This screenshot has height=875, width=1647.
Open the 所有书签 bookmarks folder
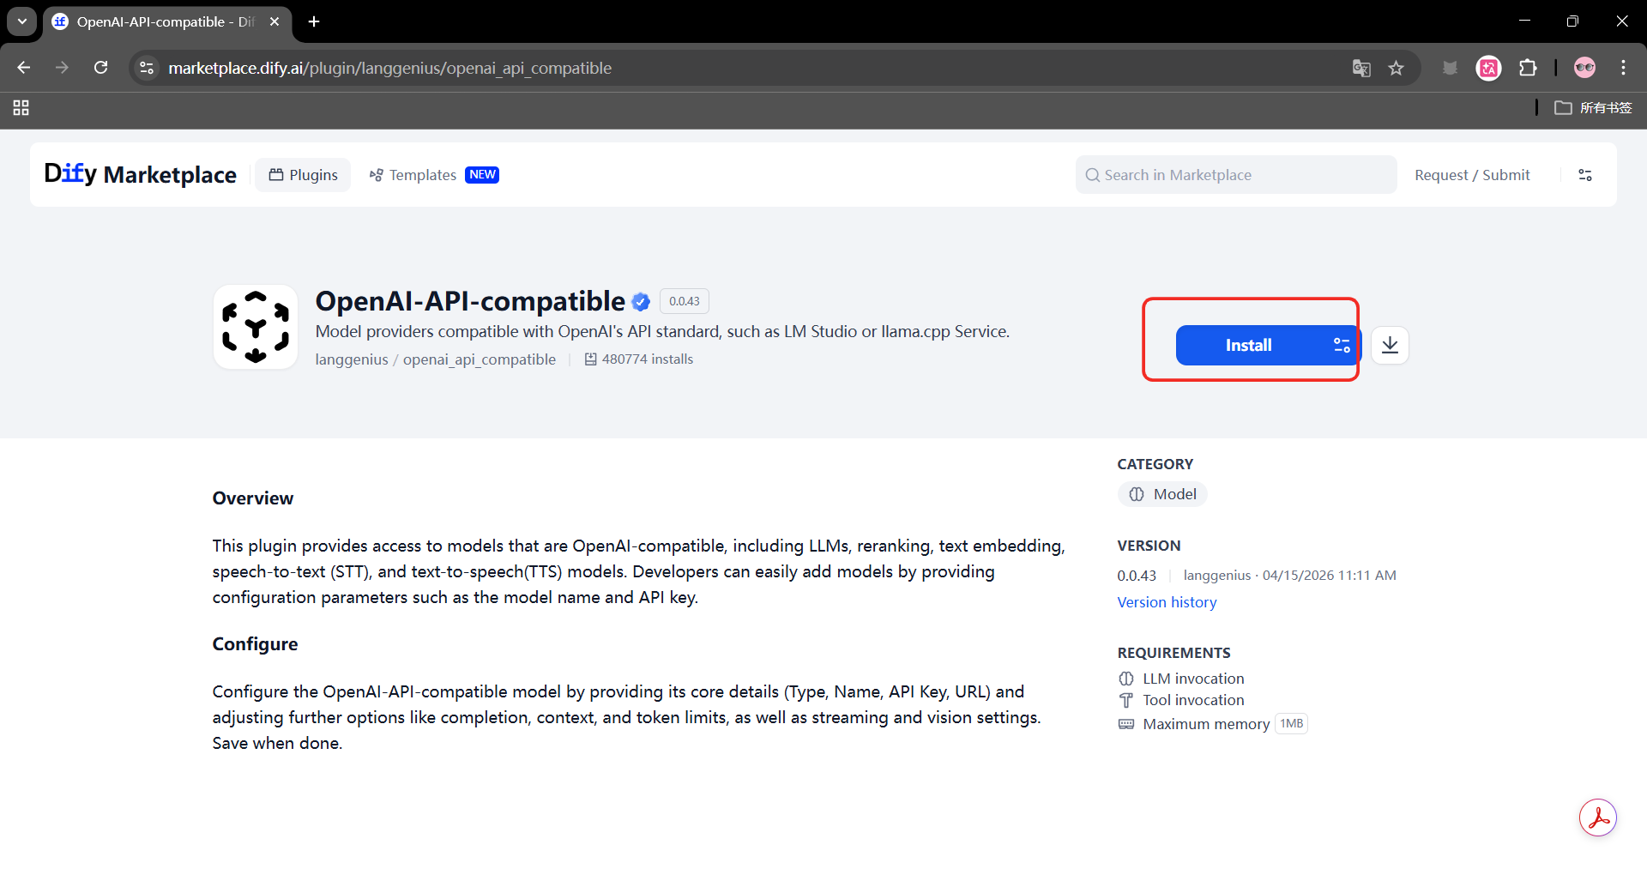pyautogui.click(x=1593, y=108)
